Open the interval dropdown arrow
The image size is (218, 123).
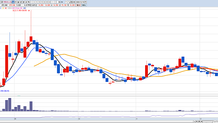point(55,2)
